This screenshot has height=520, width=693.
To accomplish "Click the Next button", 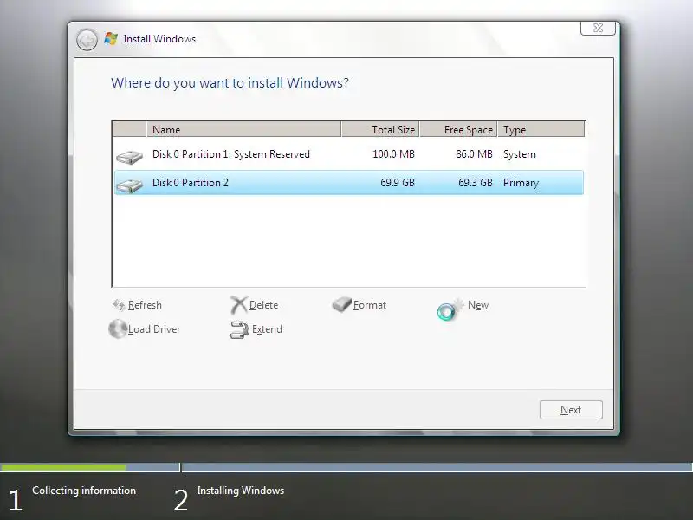I will coord(571,410).
